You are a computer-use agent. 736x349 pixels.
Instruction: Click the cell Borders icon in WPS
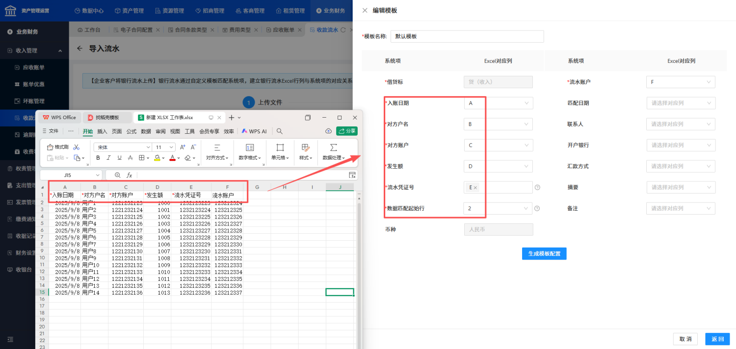[x=141, y=158]
